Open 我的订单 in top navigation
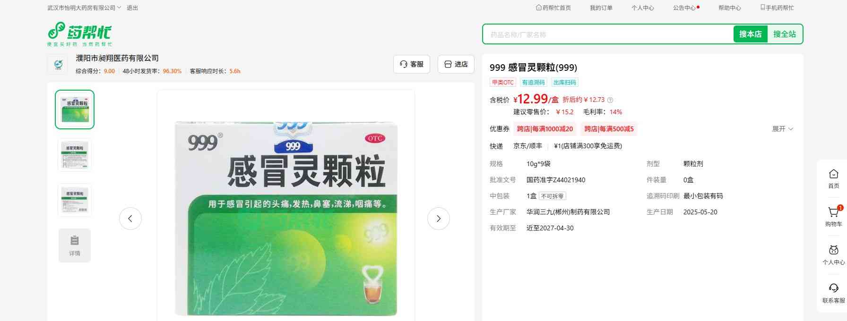 click(x=601, y=8)
